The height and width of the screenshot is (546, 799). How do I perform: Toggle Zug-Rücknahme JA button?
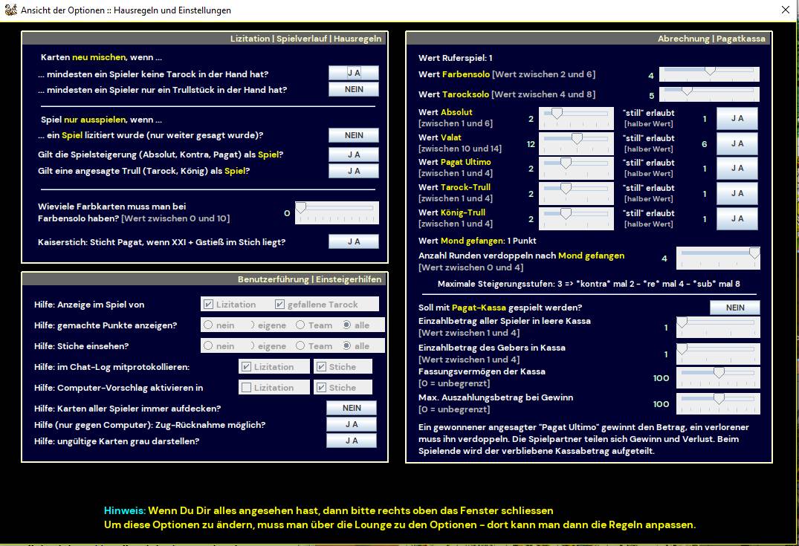click(352, 425)
